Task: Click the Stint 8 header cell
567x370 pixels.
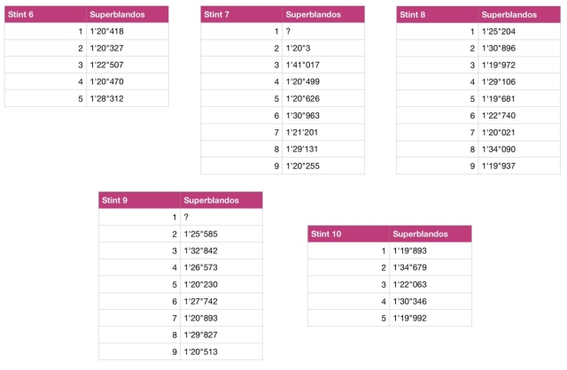Action: (x=437, y=15)
